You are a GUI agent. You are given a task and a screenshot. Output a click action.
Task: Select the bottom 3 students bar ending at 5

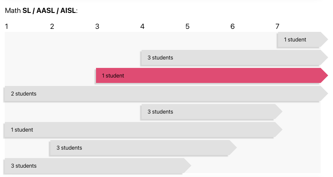click(x=98, y=166)
